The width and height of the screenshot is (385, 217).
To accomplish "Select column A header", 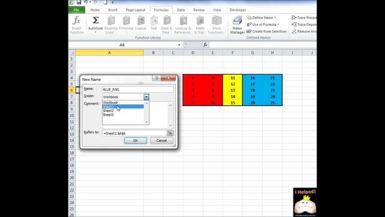I will pyautogui.click(x=109, y=52).
